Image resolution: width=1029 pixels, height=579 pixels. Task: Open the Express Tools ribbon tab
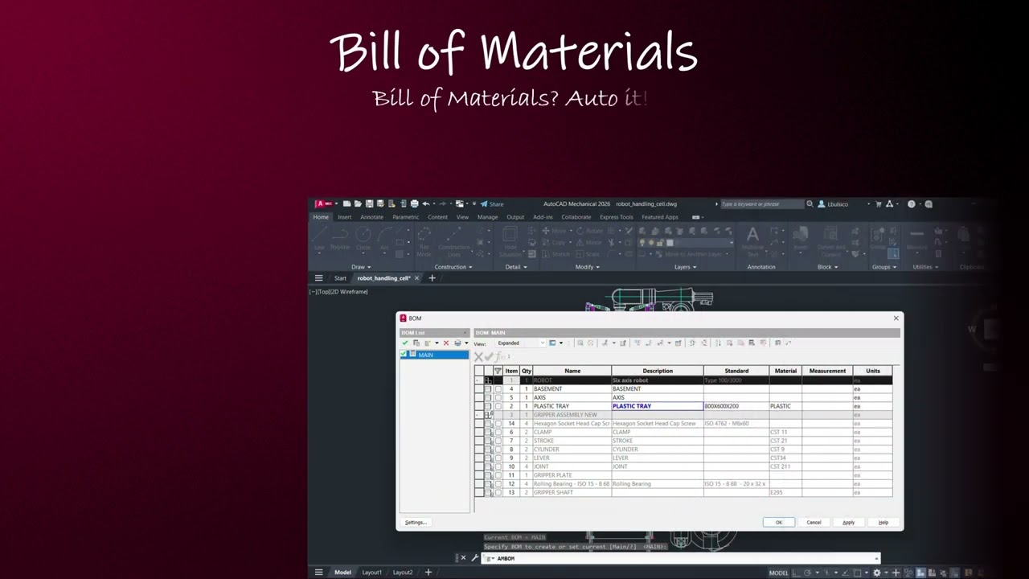coord(616,217)
